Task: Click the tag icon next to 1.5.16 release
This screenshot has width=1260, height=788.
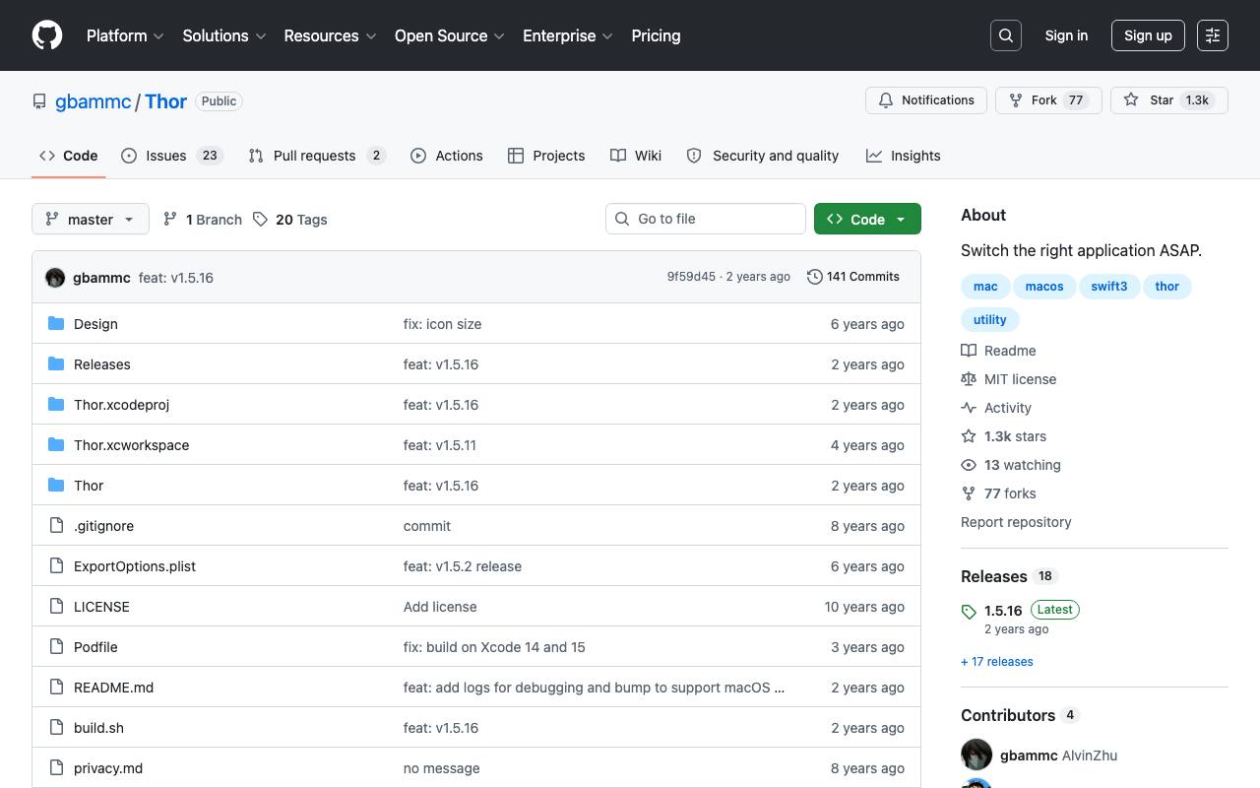Action: 969,612
